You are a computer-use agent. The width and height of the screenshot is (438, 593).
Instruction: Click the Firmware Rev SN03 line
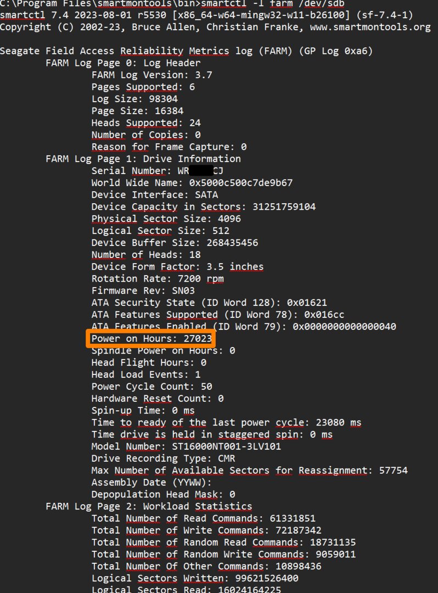point(143,290)
